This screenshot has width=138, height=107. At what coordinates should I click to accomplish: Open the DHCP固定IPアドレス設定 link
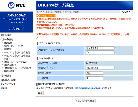88,88
